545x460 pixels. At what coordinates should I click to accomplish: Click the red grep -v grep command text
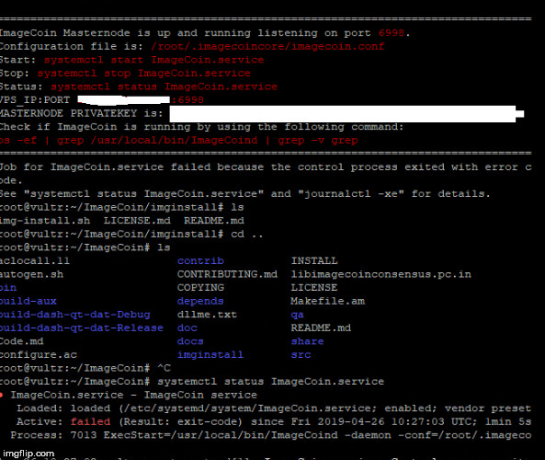click(x=318, y=141)
